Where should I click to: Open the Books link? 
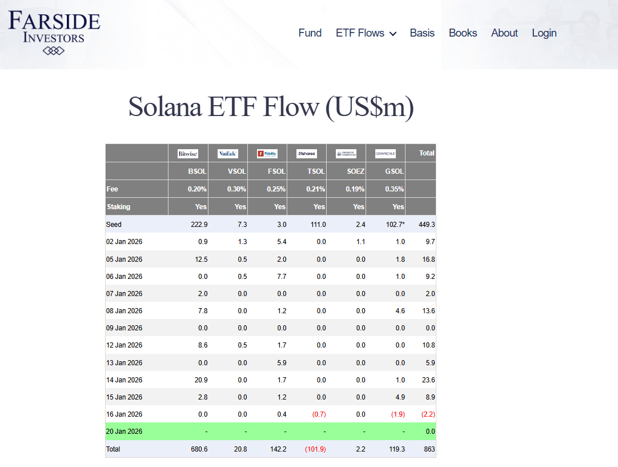[x=463, y=33]
